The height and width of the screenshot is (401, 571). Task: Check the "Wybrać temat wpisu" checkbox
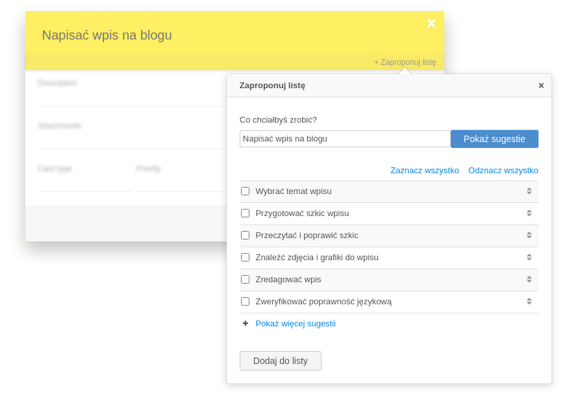click(245, 191)
